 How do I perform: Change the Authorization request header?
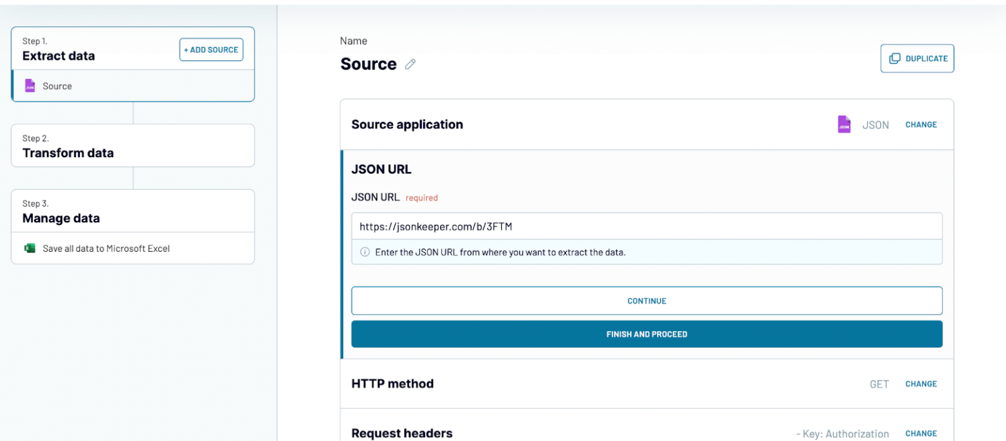tap(921, 433)
